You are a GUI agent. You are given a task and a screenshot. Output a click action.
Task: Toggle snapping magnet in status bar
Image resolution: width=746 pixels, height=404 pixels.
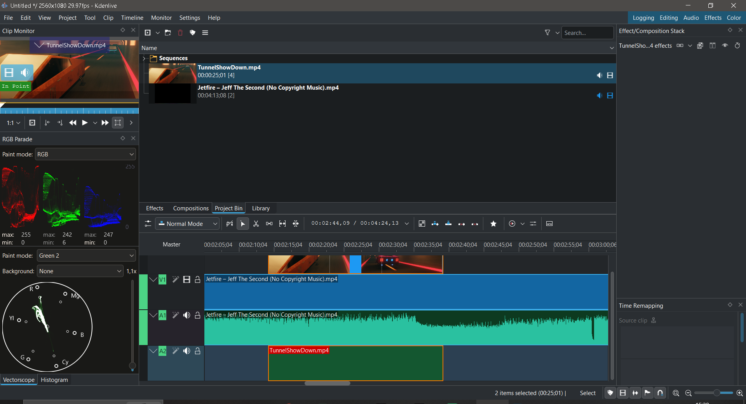pyautogui.click(x=660, y=393)
